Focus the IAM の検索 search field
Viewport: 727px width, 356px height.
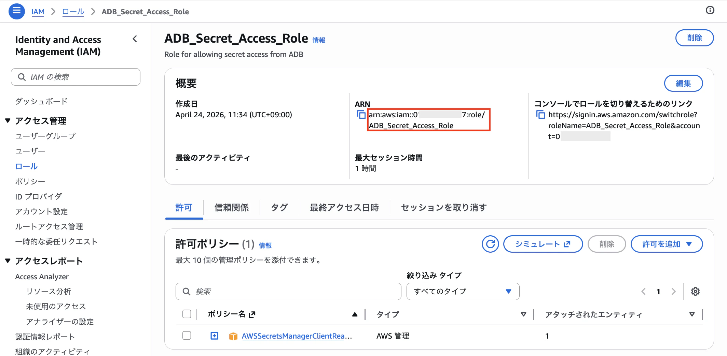coord(76,77)
